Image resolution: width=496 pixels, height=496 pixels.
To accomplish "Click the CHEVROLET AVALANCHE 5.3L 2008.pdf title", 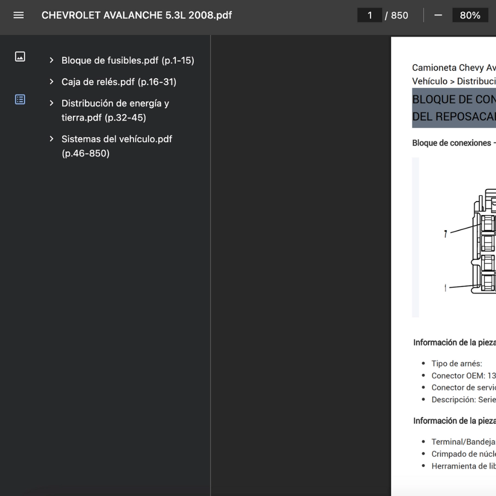I will (136, 15).
